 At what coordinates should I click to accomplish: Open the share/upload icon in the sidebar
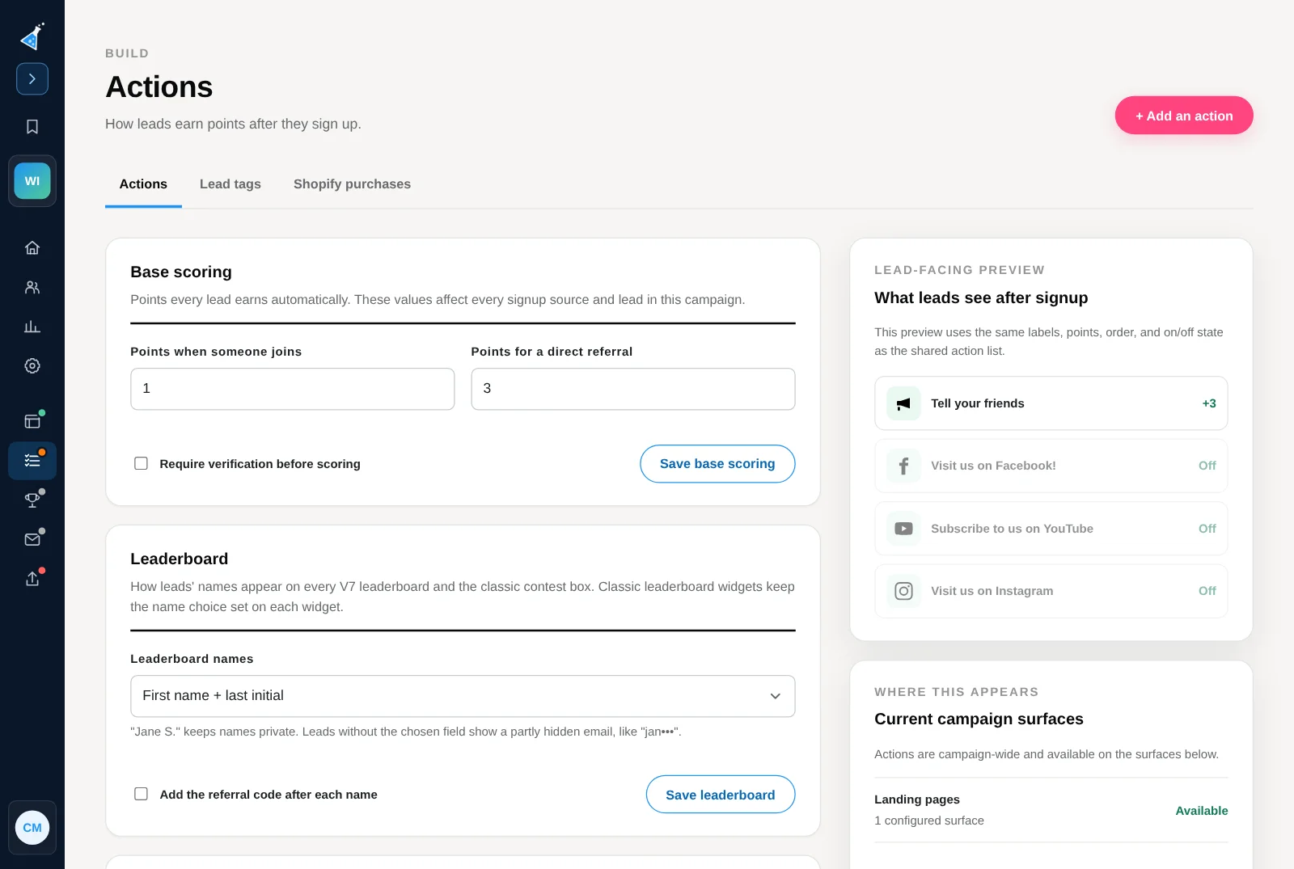pos(32,579)
